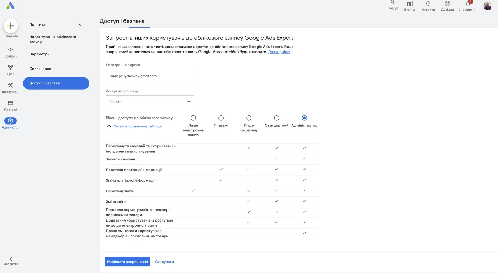Follow the Докладніше link
The image size is (498, 273).
point(279,52)
